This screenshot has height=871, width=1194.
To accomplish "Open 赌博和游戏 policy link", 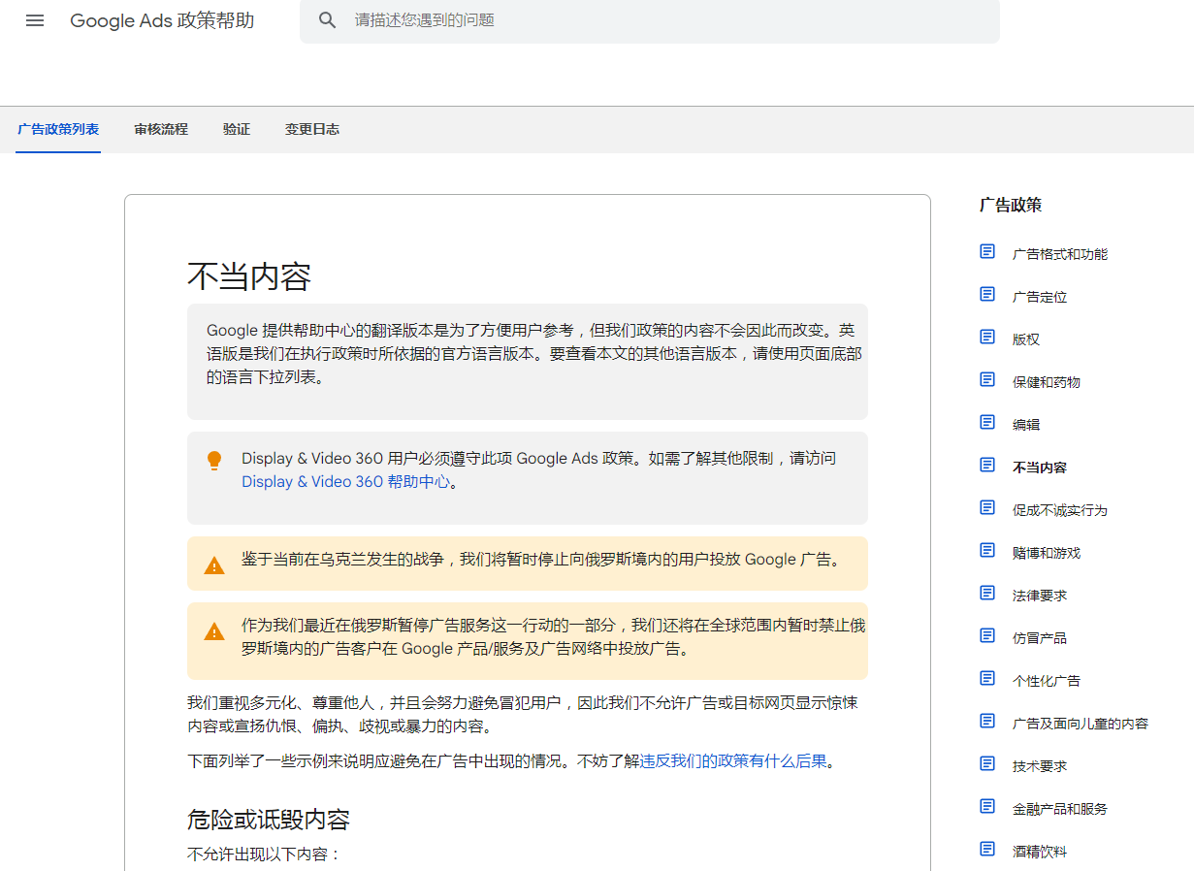I will 1047,553.
